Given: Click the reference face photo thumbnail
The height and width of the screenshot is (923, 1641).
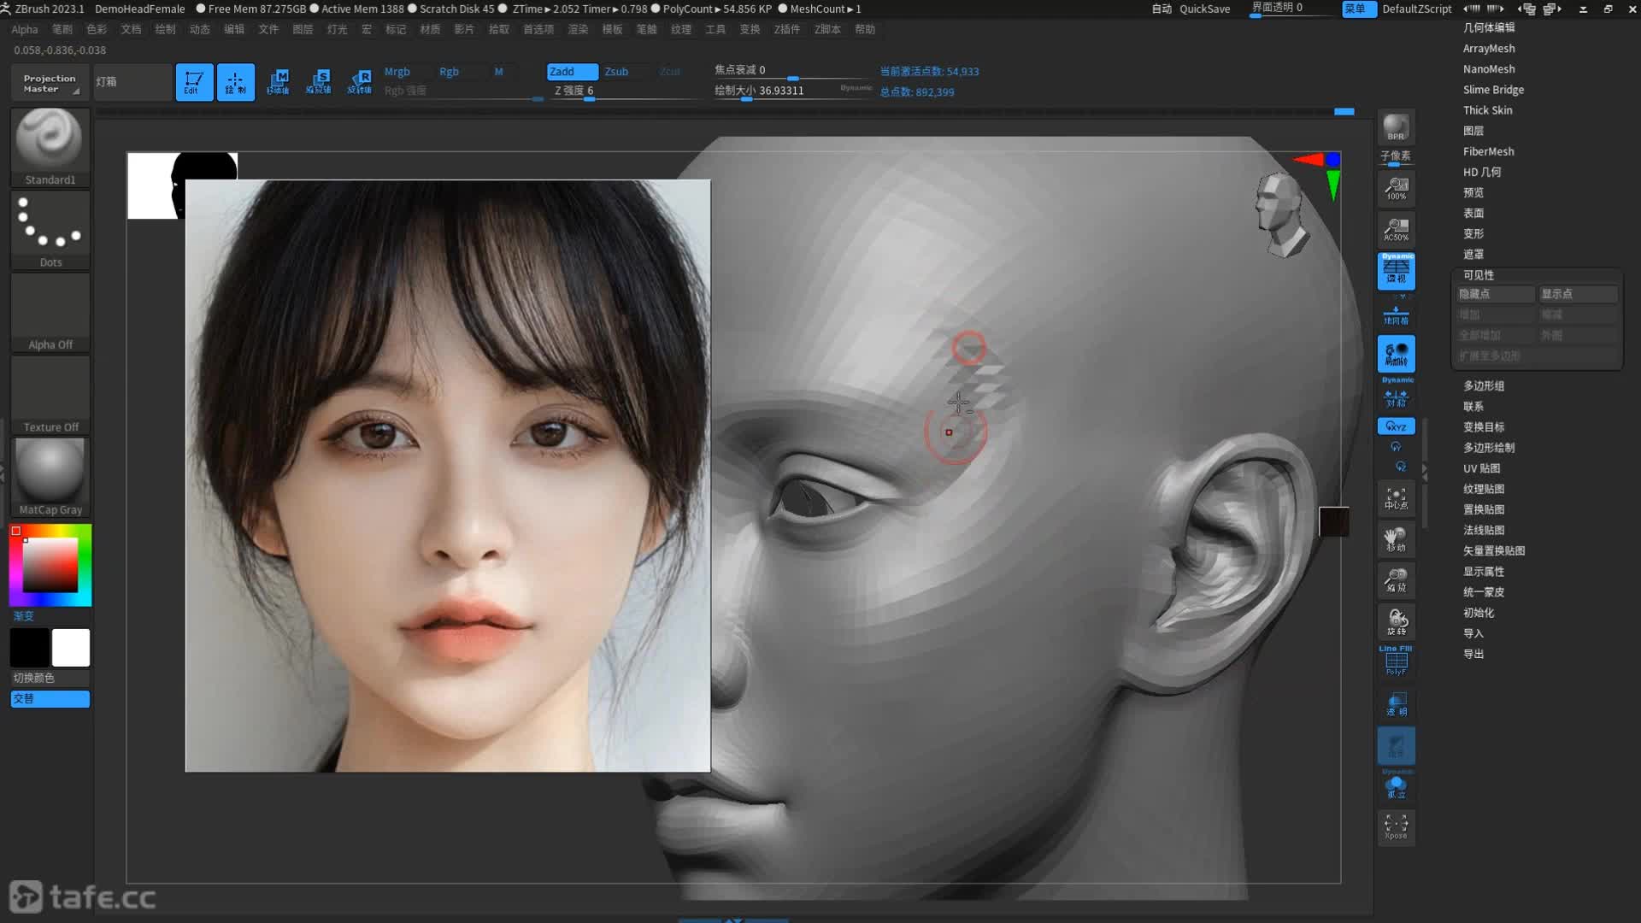Looking at the screenshot, I should (x=448, y=475).
